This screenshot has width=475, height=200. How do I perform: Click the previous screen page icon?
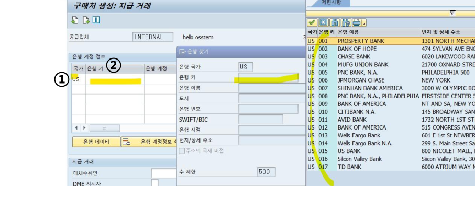pyautogui.click(x=75, y=20)
